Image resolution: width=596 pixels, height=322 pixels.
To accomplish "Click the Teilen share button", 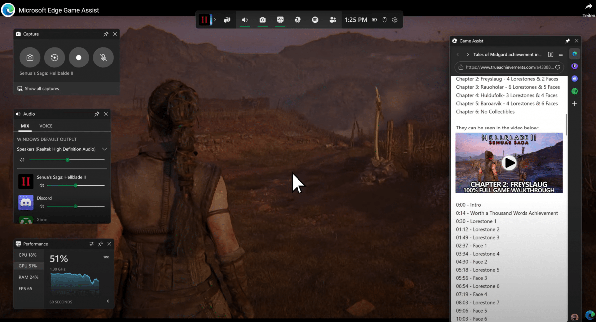I will [589, 10].
